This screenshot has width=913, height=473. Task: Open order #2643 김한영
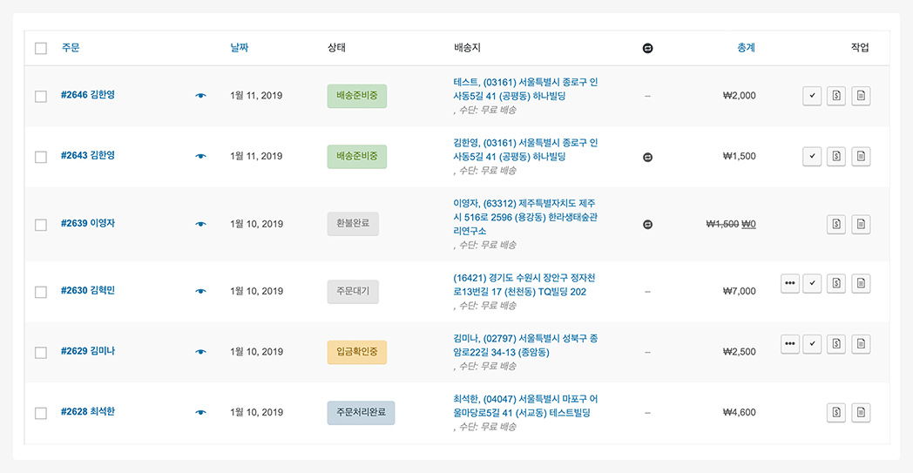click(88, 155)
